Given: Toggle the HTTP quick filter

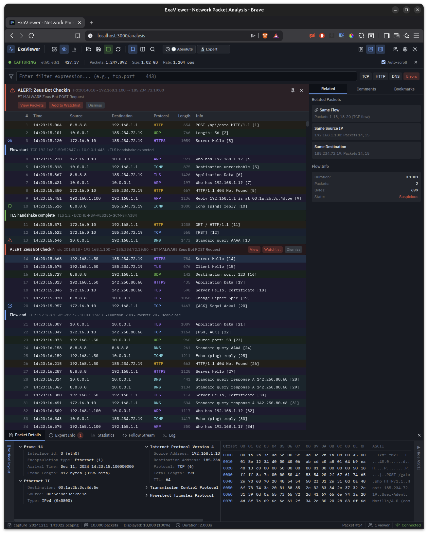Looking at the screenshot, I should pos(380,76).
